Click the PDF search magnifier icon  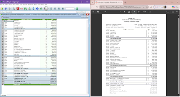[168, 12]
